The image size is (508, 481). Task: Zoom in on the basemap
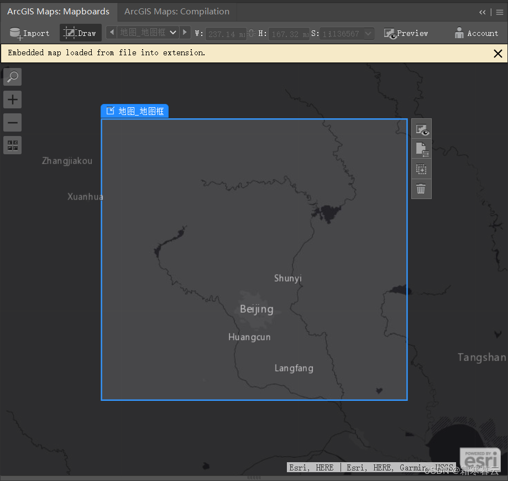[12, 100]
